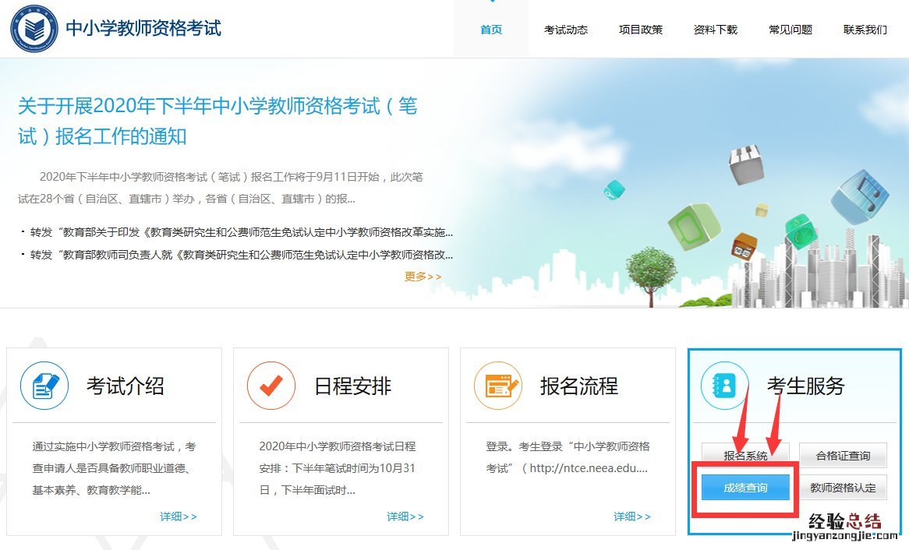Image resolution: width=909 pixels, height=550 pixels.
Task: Select 资料下载 in top navigation
Action: 716,30
